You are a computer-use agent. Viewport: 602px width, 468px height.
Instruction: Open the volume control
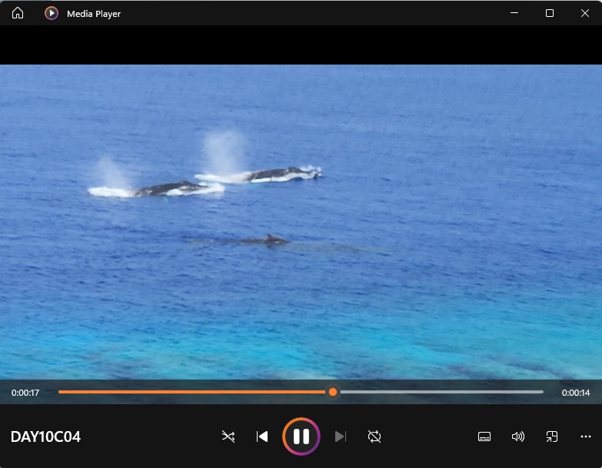point(518,436)
